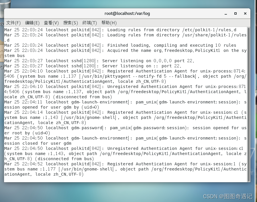Image resolution: width=257 pixels, height=202 pixels.
Task: Click text "ession closed for user gdm"
Action: click(x=38, y=143)
